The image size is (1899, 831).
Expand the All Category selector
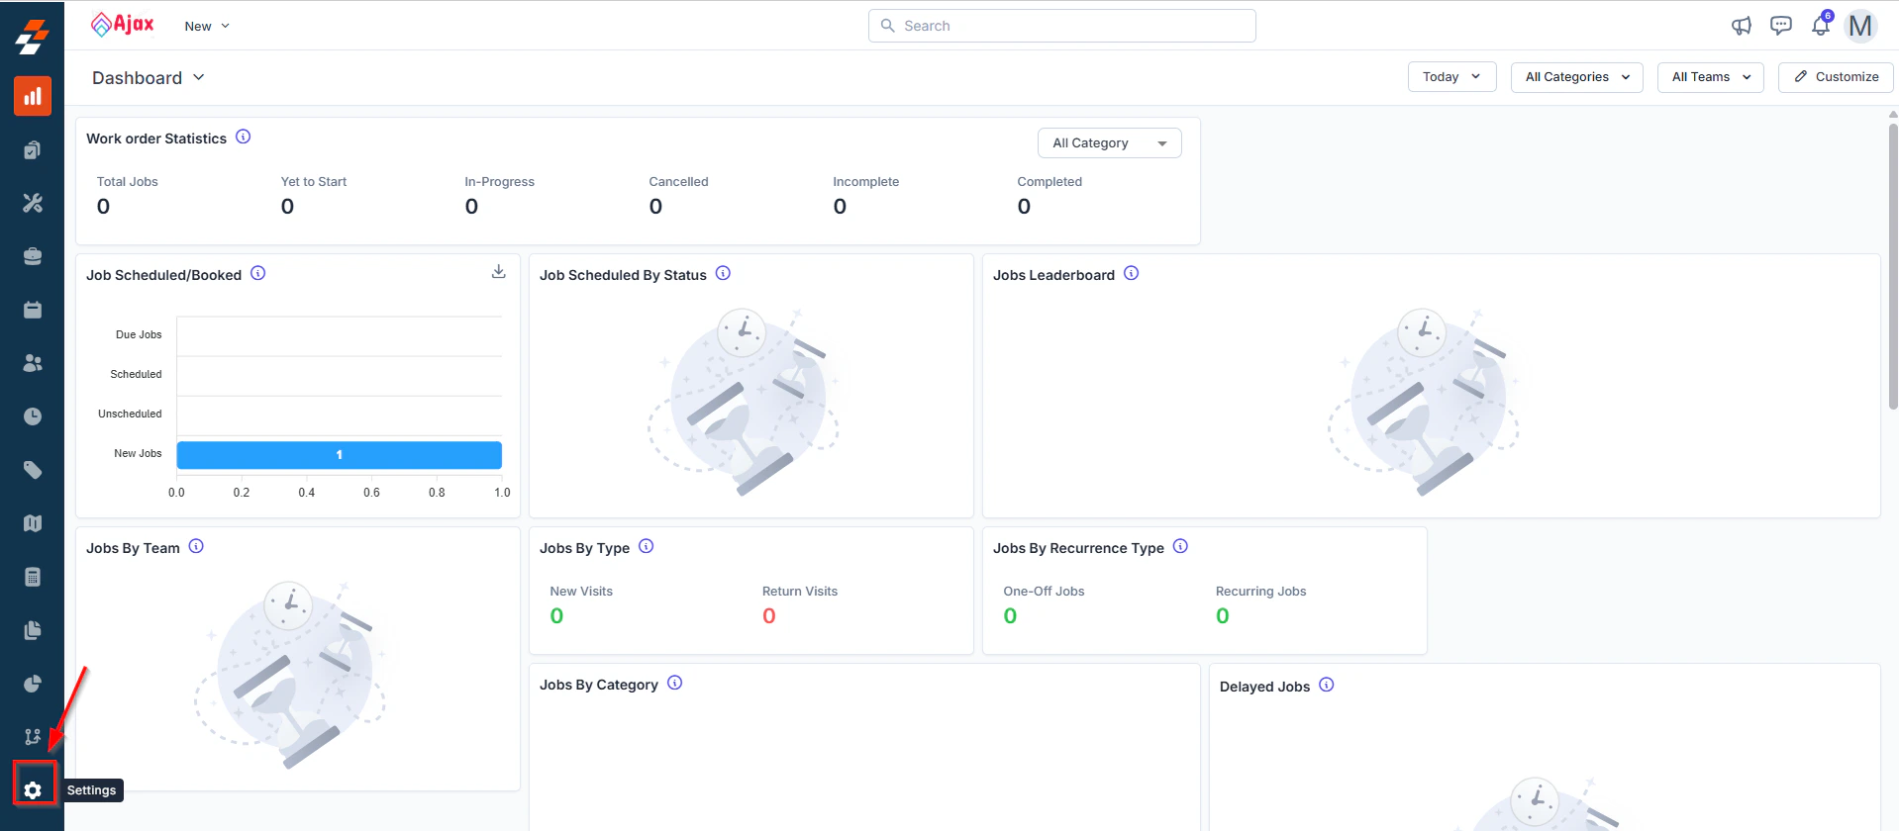click(x=1109, y=142)
